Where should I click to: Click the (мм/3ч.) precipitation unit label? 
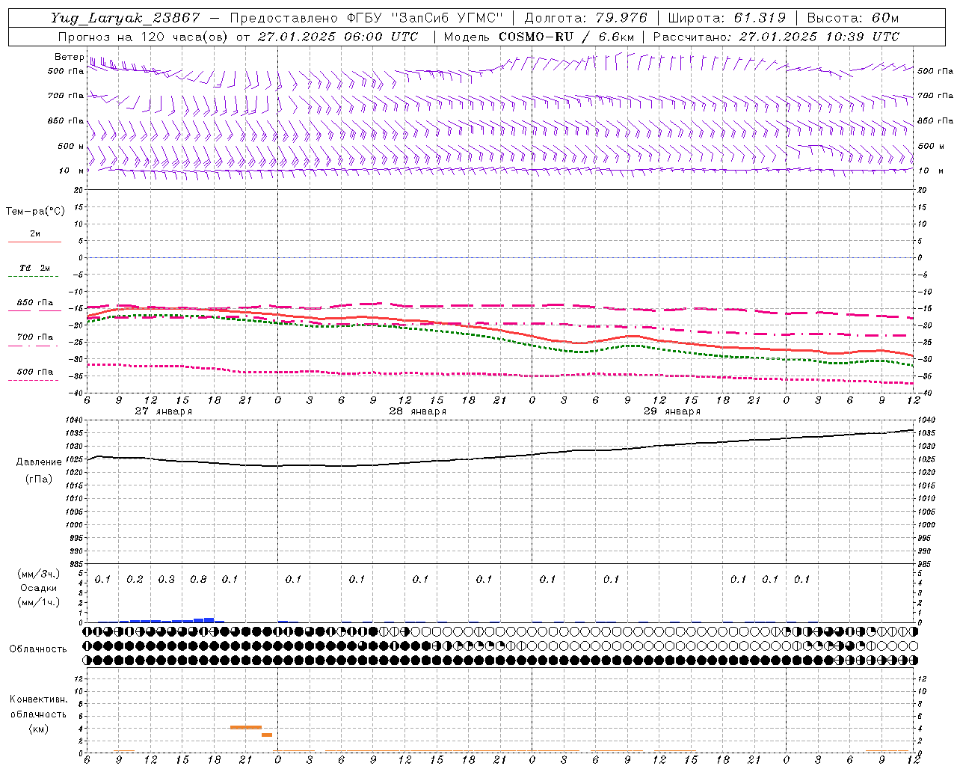(38, 574)
